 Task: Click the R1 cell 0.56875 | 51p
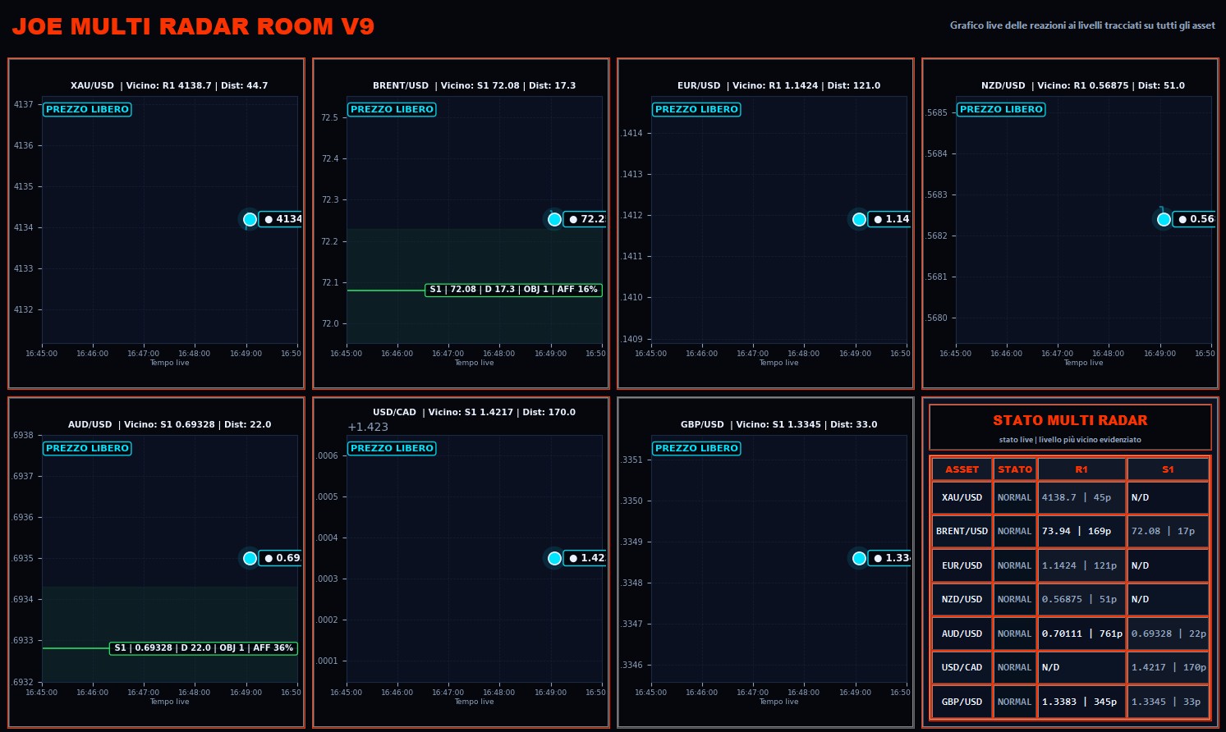tap(1081, 599)
